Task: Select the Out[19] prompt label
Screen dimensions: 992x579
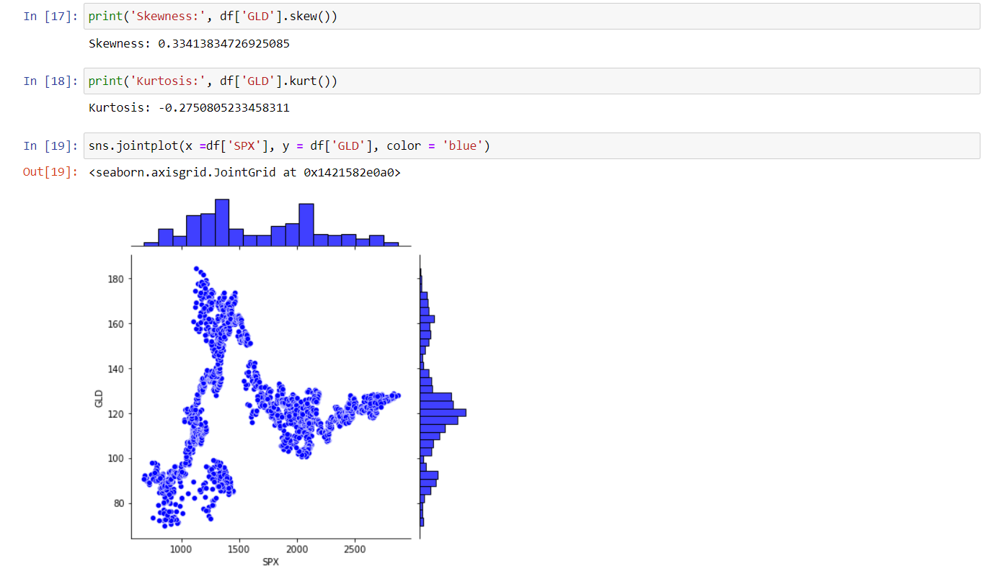Action: [x=50, y=173]
